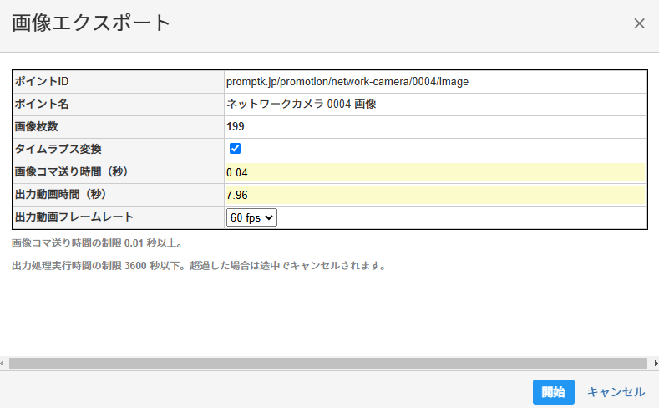Screen dimensions: 659x408
Task: Click the 画像コマ送り時間 input field showing 0.04
Action: (x=435, y=172)
